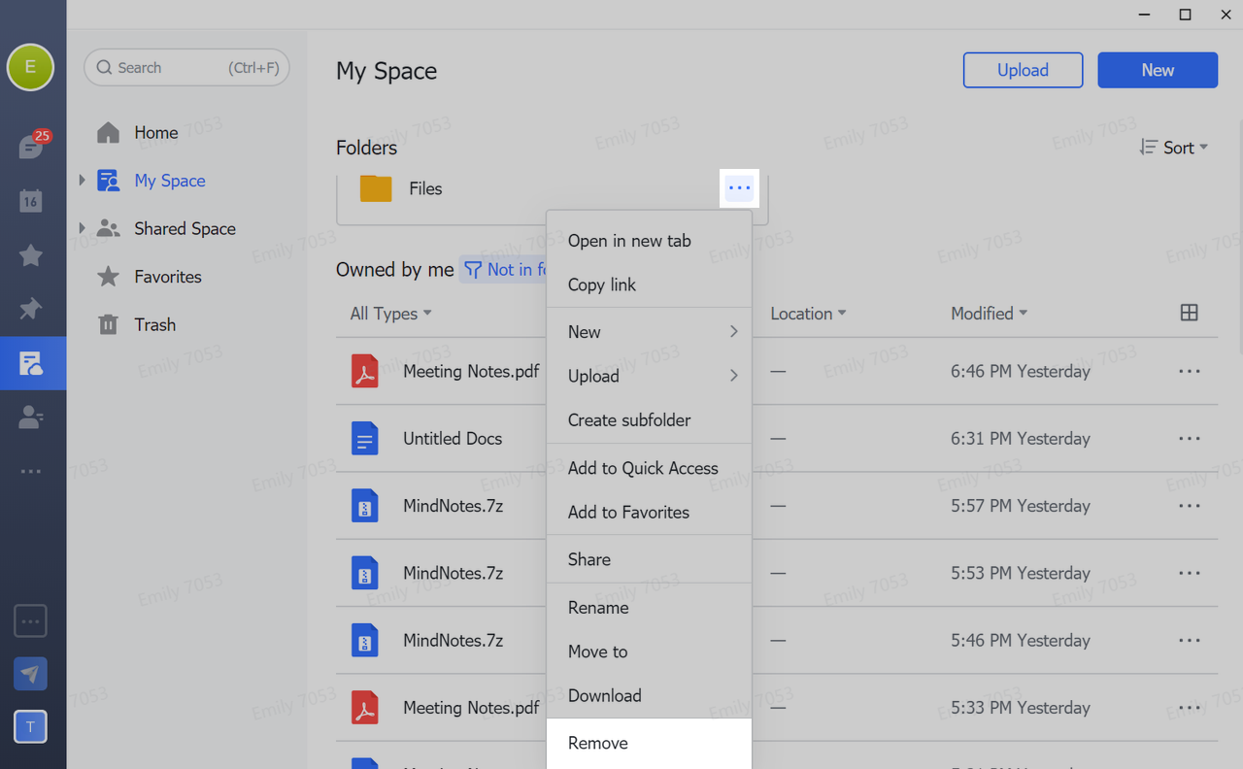Open the Sort dropdown
1243x769 pixels.
pos(1174,148)
